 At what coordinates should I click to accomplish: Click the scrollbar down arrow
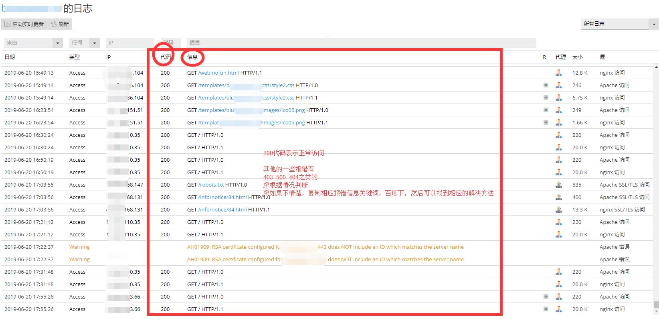click(x=656, y=312)
